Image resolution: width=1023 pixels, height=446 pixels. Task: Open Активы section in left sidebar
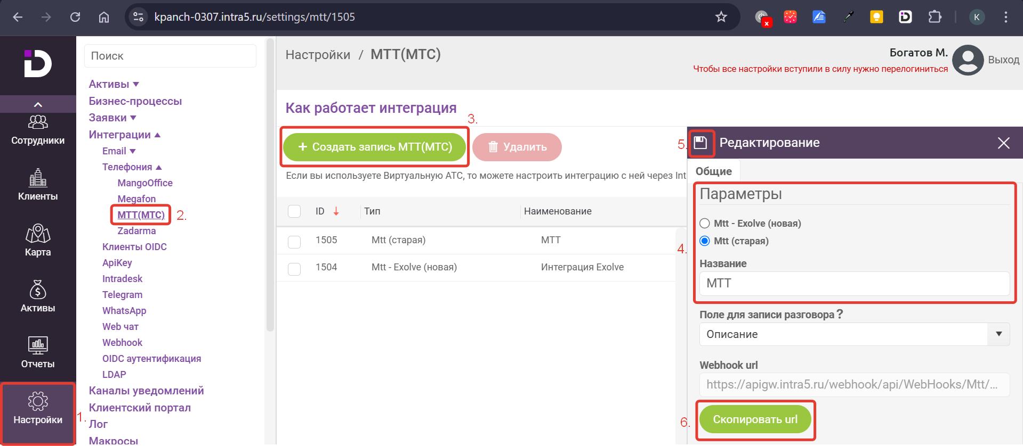(38, 297)
